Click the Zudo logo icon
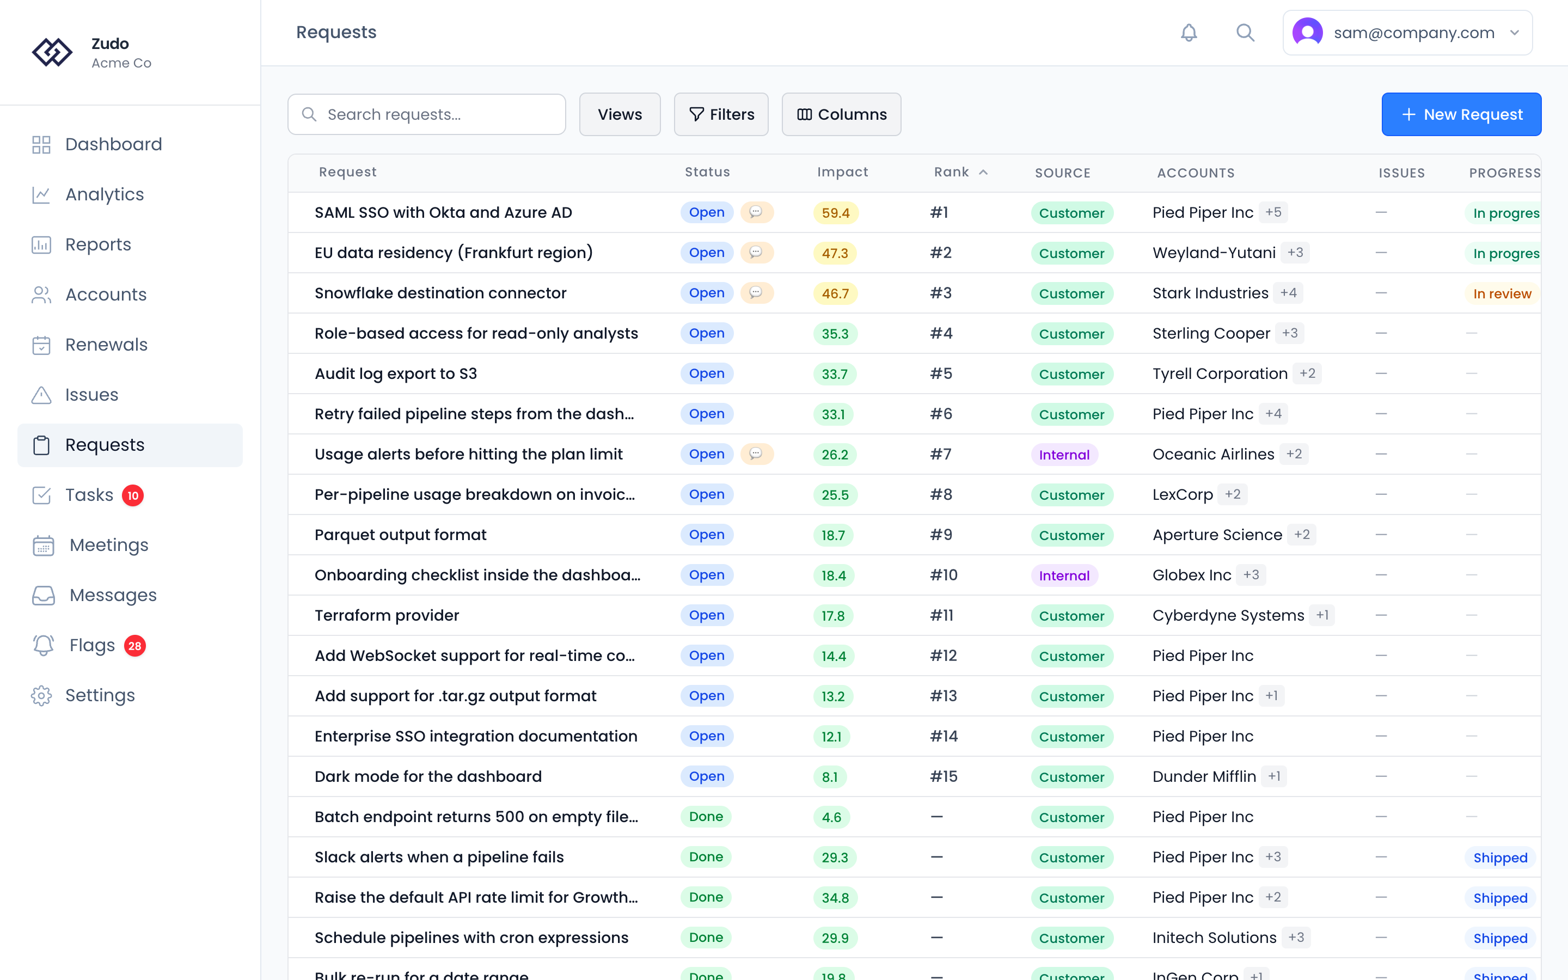 click(x=52, y=52)
